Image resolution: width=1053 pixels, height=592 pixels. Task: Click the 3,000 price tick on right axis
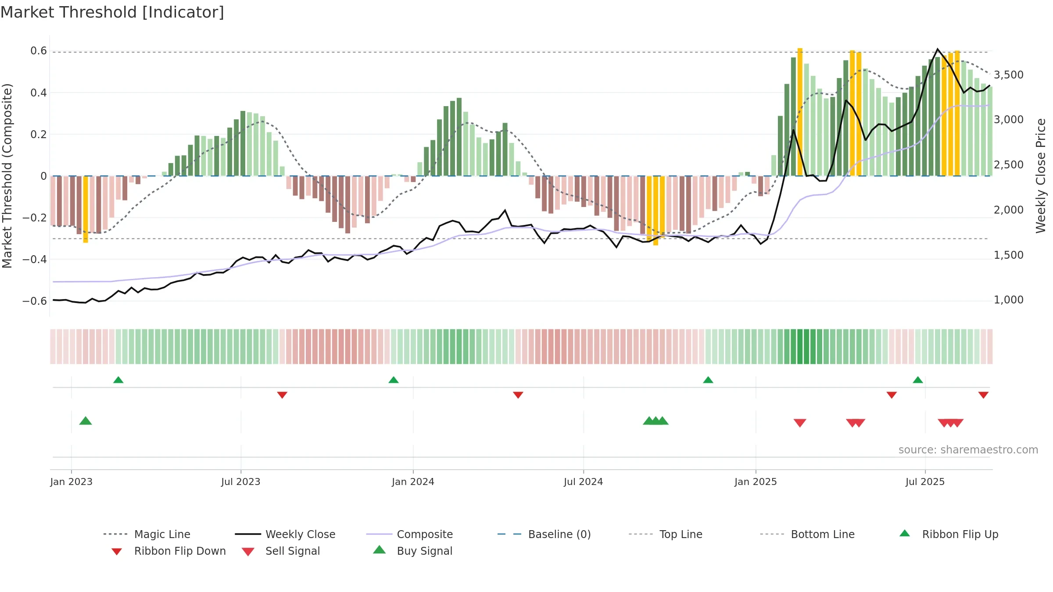(1009, 119)
